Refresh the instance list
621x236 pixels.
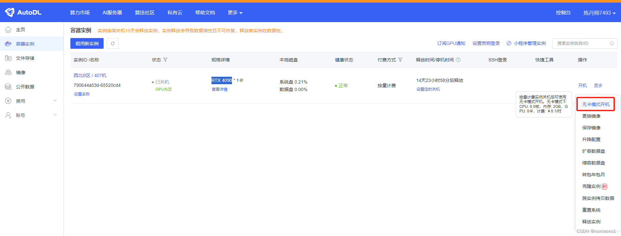[113, 44]
